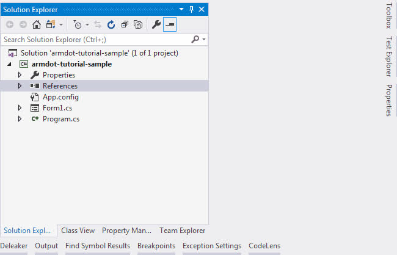This screenshot has width=397, height=255.
Task: Click the App.config file icon
Action: coord(34,97)
